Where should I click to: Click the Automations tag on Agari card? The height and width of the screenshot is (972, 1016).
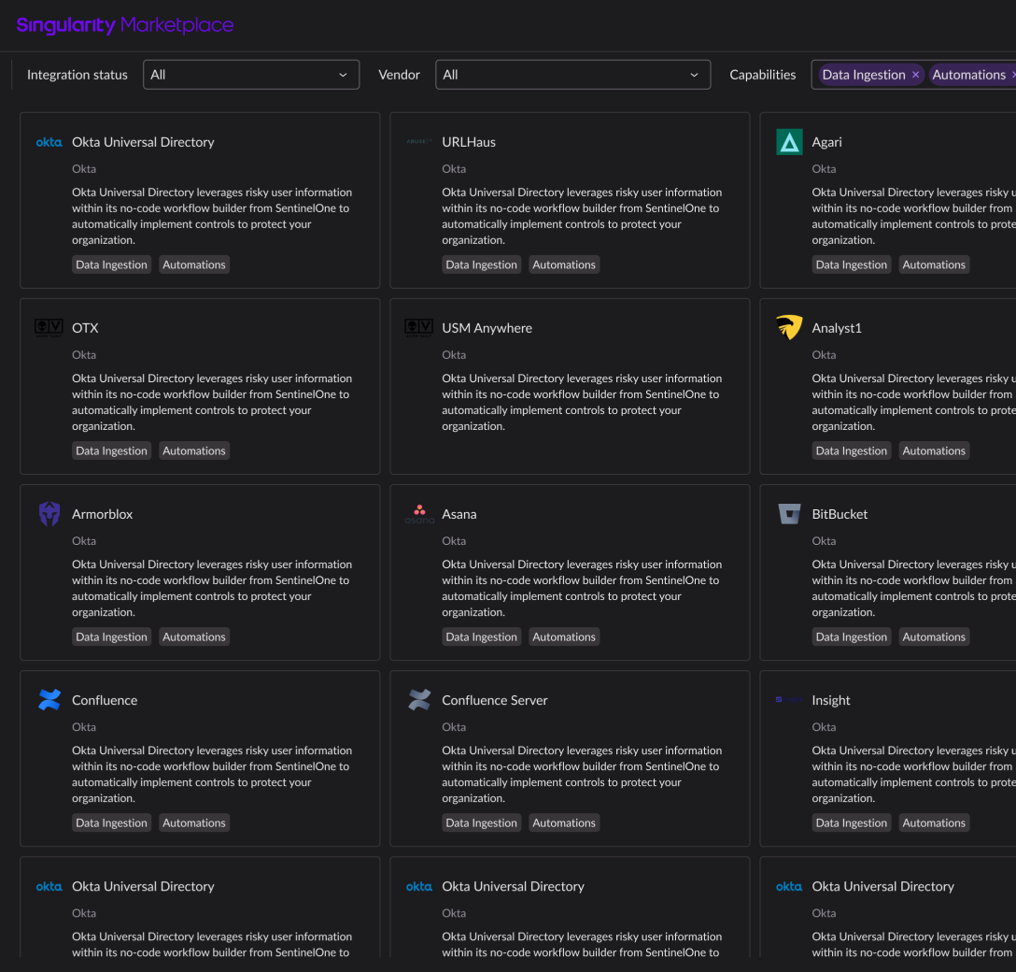[x=934, y=264]
